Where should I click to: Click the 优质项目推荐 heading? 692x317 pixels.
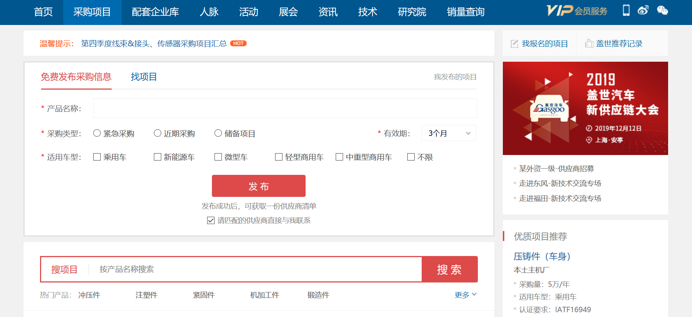click(x=540, y=237)
